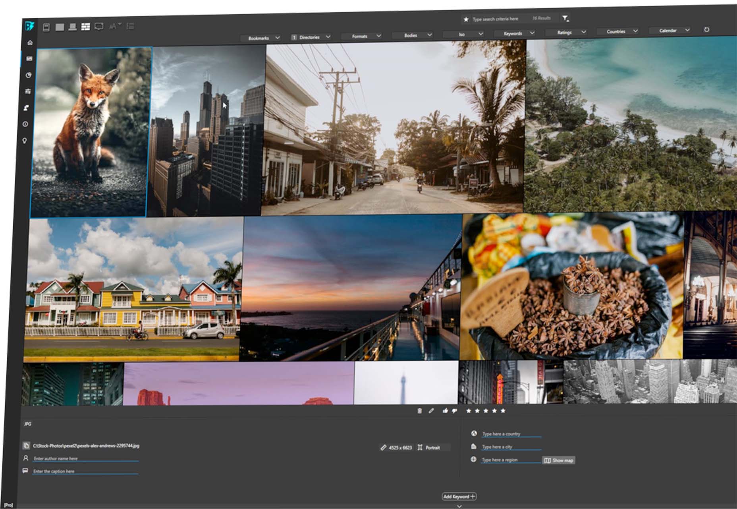Select the mosaic grid view icon
737x509 pixels.
tap(85, 27)
